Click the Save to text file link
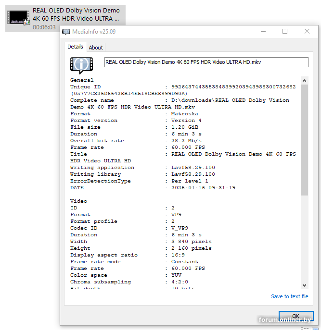 pos(289,296)
